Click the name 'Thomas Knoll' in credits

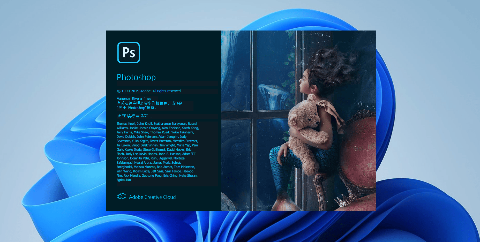click(126, 124)
